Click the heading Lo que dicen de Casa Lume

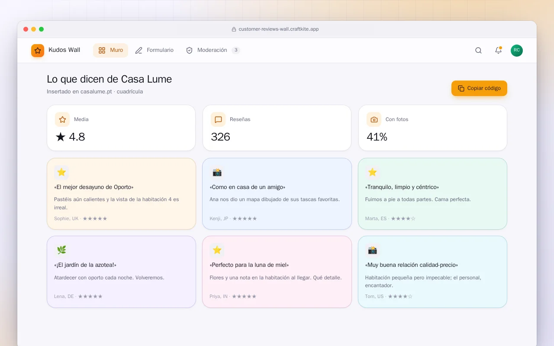[x=110, y=79]
